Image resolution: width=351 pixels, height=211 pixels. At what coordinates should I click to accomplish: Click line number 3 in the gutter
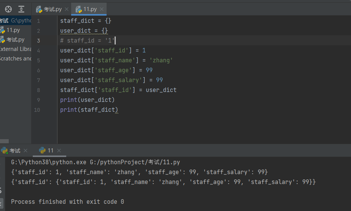pyautogui.click(x=38, y=40)
